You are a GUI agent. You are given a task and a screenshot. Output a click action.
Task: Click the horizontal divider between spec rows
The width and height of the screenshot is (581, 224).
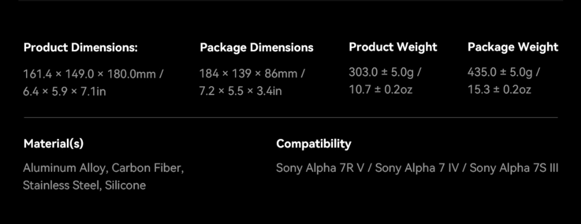(x=290, y=118)
